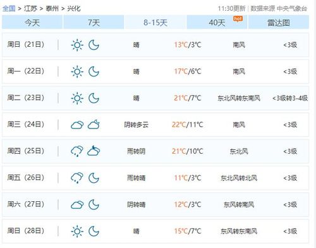The image size is (316, 248).
Task: Click the moon icon for 周六 (27日)
Action: coord(94,204)
